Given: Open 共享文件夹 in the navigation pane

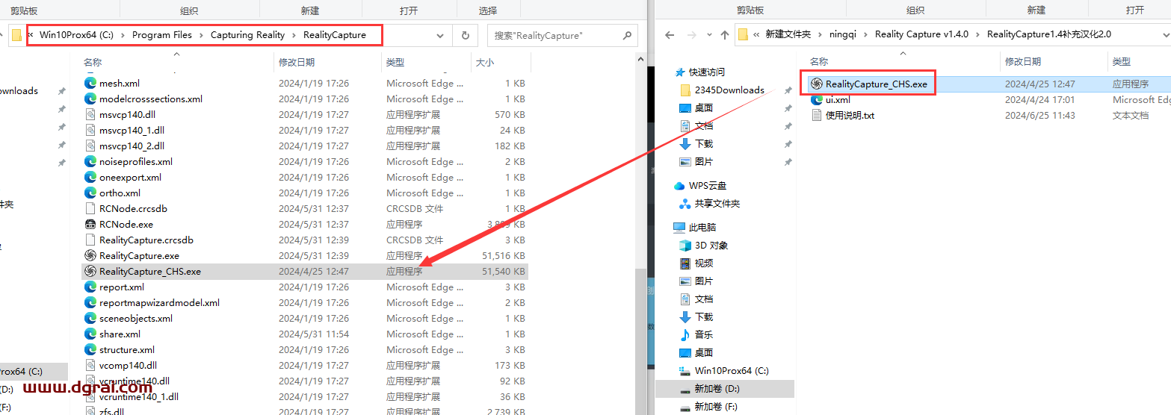Looking at the screenshot, I should [x=709, y=204].
